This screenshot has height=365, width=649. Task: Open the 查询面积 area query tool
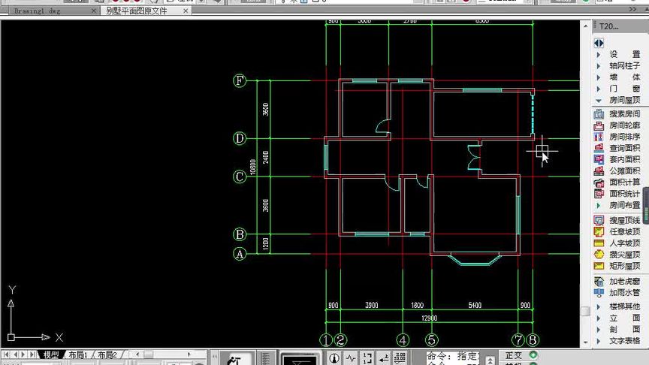pos(618,148)
